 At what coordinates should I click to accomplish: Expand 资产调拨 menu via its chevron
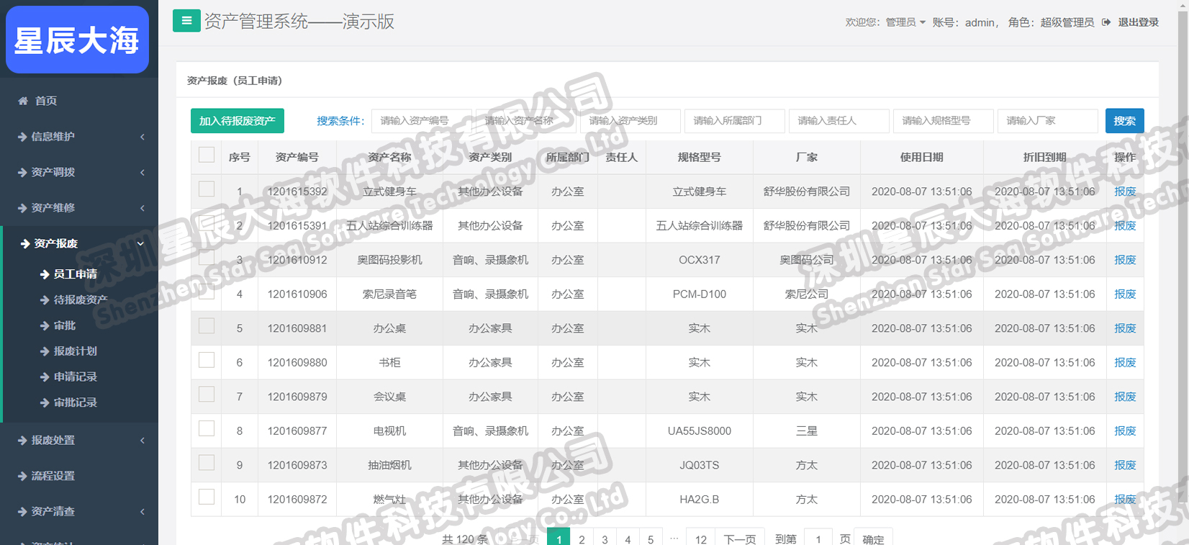pos(142,172)
